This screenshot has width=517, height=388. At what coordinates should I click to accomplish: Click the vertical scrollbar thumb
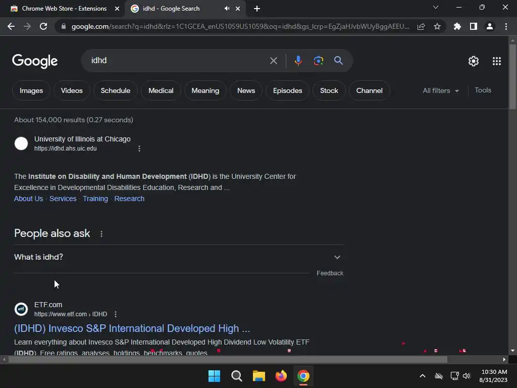point(512,77)
